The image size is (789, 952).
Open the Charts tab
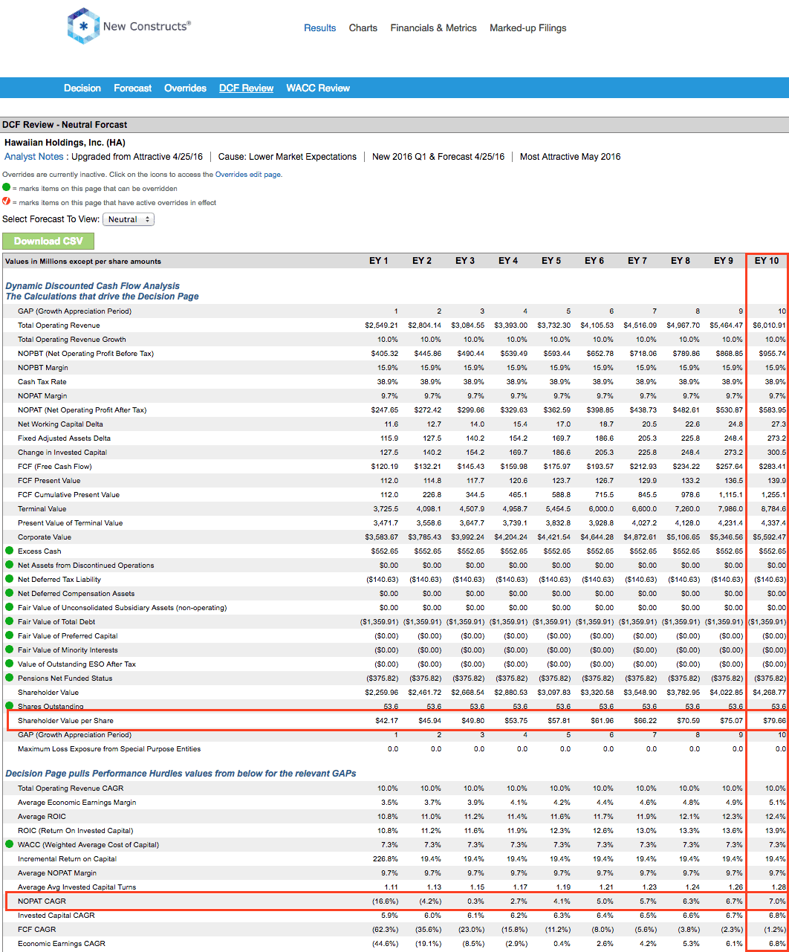363,28
